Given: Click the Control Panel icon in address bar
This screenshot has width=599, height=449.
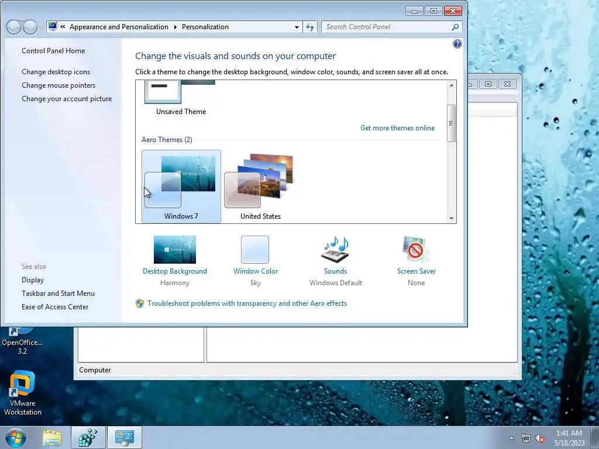Looking at the screenshot, I should (x=53, y=27).
